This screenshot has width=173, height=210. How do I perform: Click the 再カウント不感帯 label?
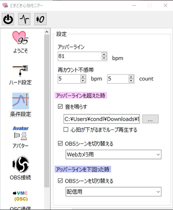76,70
